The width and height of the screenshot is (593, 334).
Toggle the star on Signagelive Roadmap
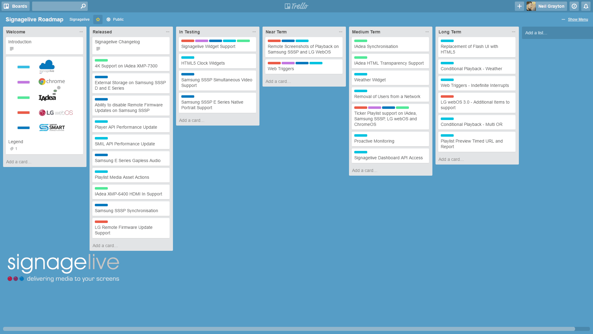point(98,19)
